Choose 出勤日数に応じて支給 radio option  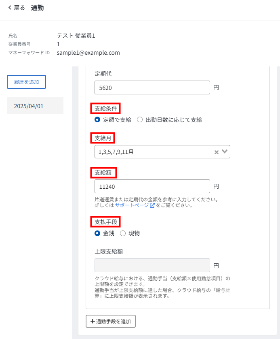click(x=140, y=120)
